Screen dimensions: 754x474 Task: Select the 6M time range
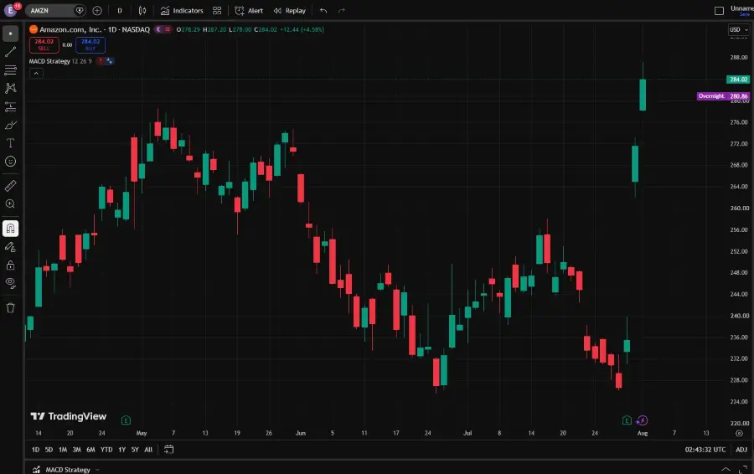pyautogui.click(x=90, y=450)
